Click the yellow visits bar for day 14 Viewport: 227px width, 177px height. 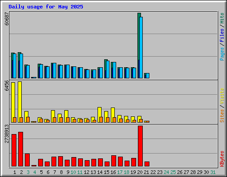[99, 115]
